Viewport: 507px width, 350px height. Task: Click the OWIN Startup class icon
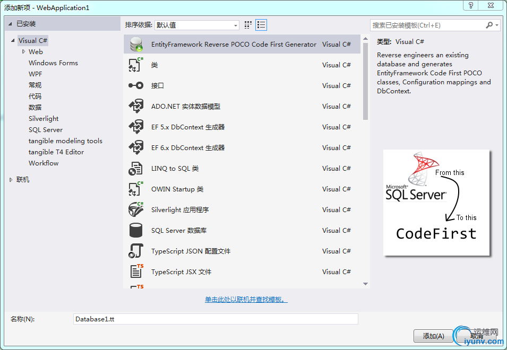pyautogui.click(x=136, y=189)
